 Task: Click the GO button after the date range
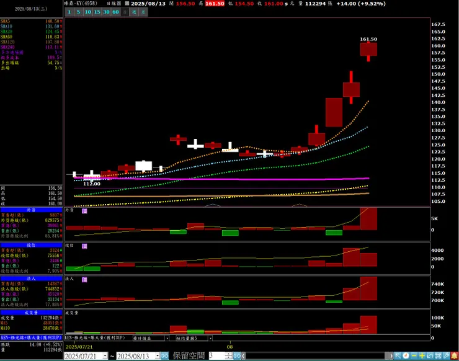click(164, 356)
